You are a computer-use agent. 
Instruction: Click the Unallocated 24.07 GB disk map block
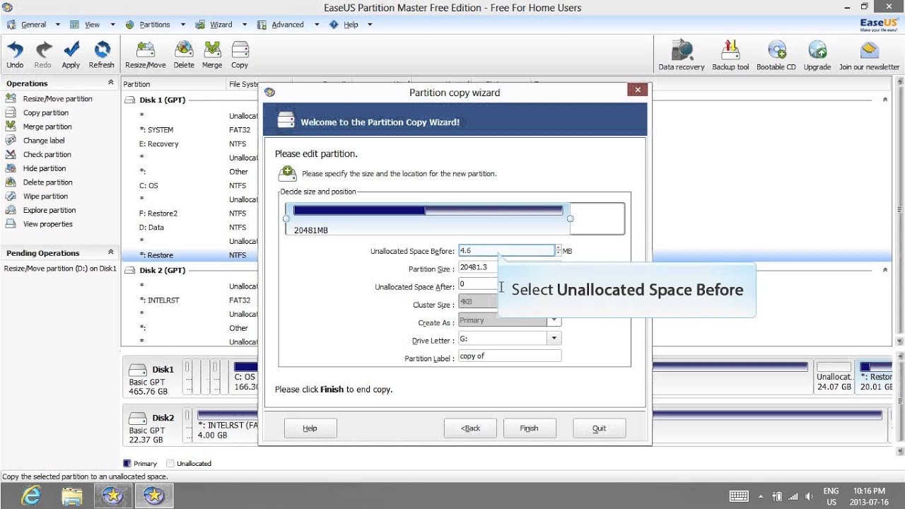834,377
